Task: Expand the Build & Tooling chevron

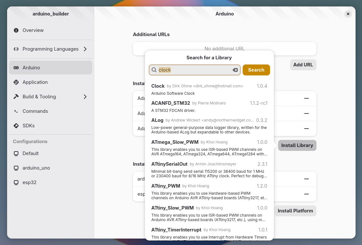Action: pyautogui.click(x=85, y=97)
